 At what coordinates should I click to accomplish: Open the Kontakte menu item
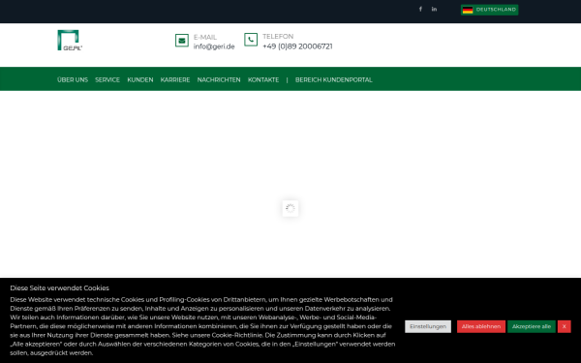tap(263, 79)
